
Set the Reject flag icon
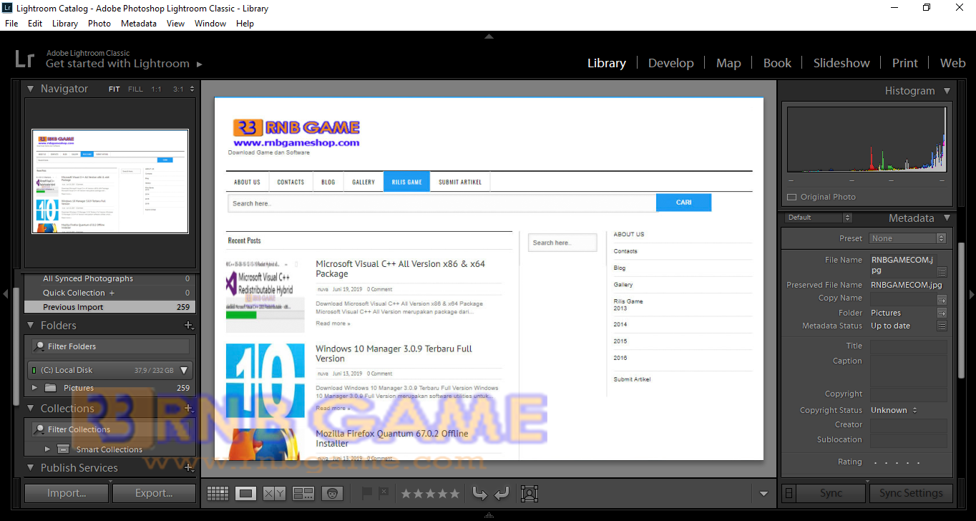click(x=384, y=492)
